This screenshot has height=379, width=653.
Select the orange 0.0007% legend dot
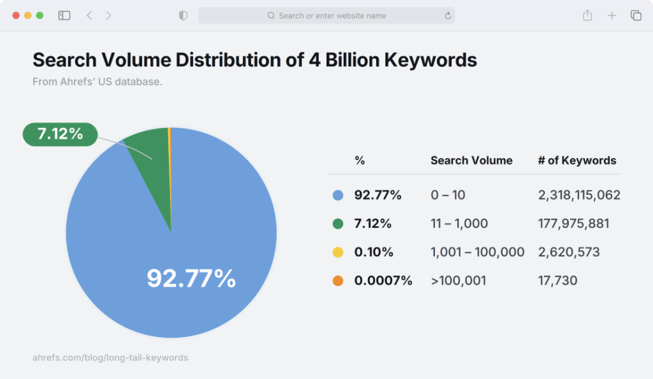(x=338, y=281)
